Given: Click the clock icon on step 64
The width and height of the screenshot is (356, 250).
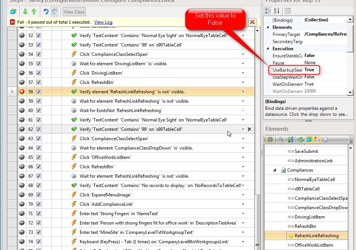Looking at the screenshot, I should coord(74,148).
